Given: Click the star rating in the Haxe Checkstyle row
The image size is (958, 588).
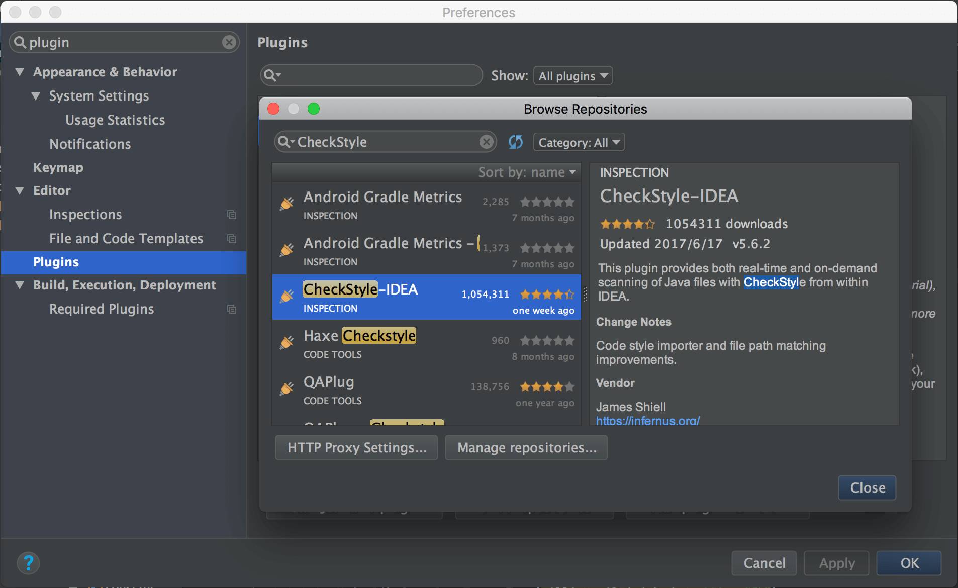Looking at the screenshot, I should 547,341.
